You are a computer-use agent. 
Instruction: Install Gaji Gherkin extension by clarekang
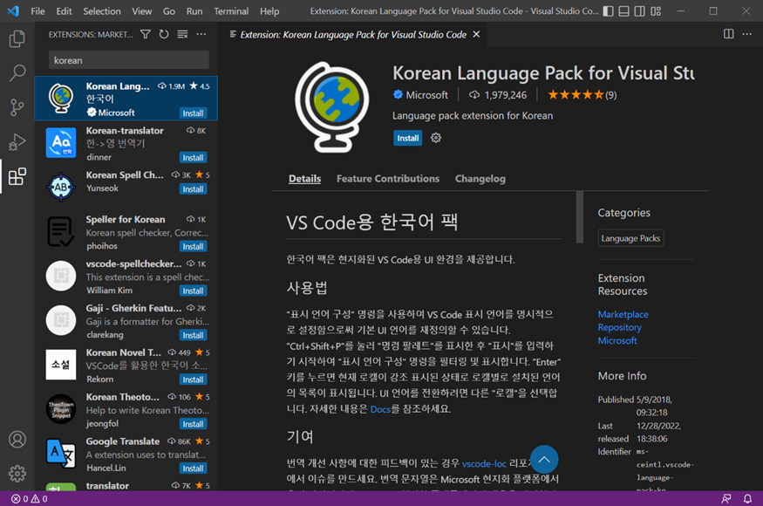click(x=194, y=335)
